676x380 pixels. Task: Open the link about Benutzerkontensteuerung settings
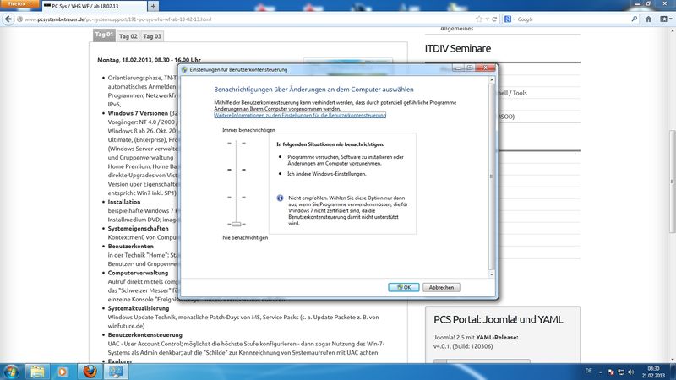coord(300,116)
